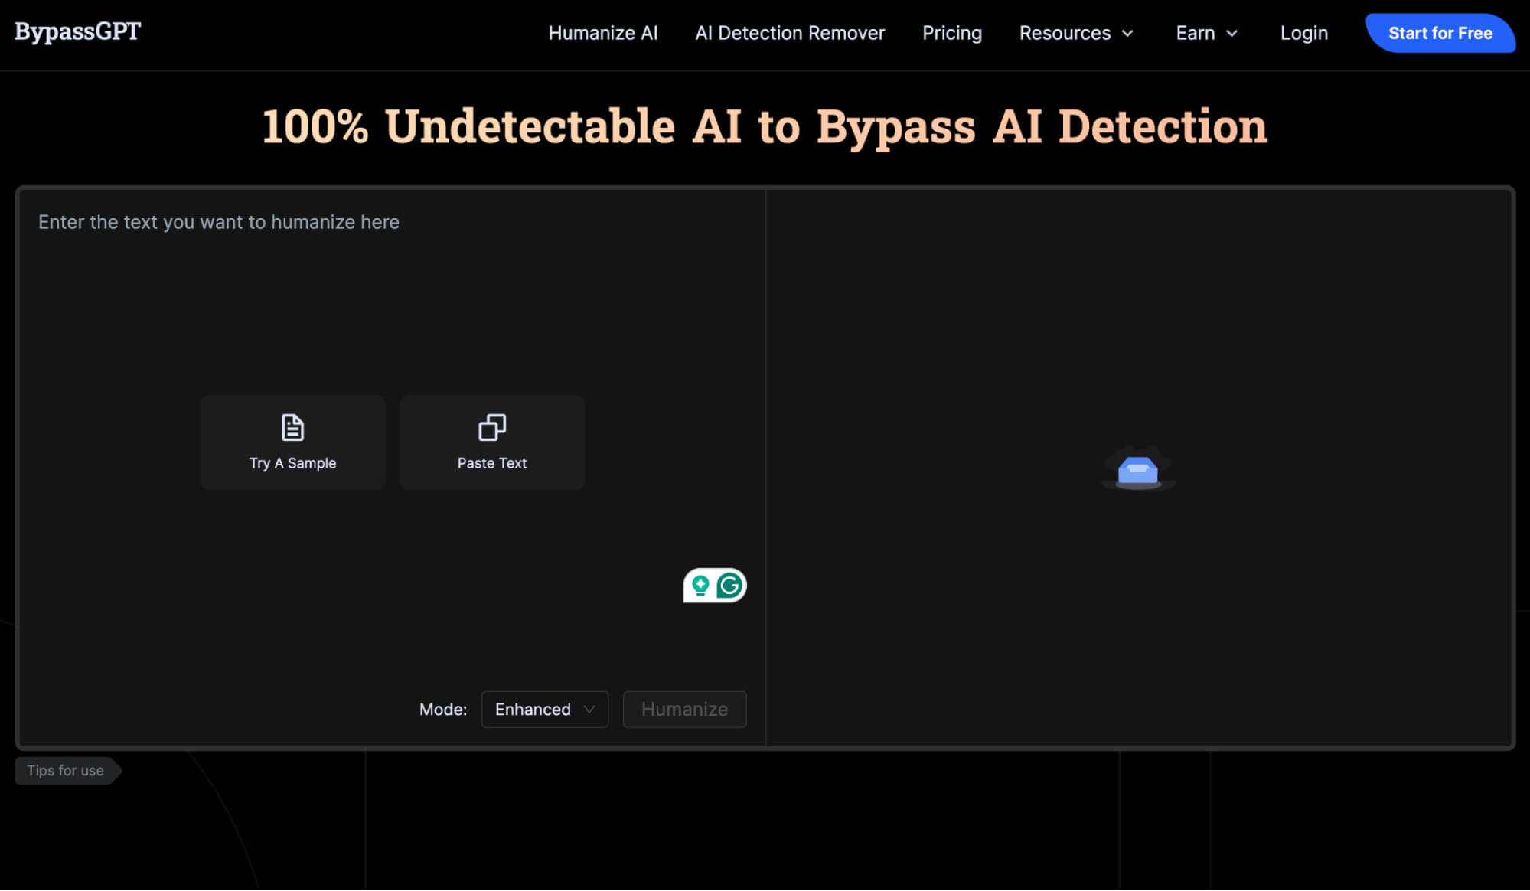Click the Try A Sample document icon

[292, 427]
